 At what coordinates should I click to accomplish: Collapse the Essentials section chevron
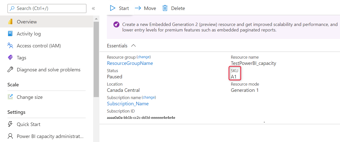coord(133,46)
